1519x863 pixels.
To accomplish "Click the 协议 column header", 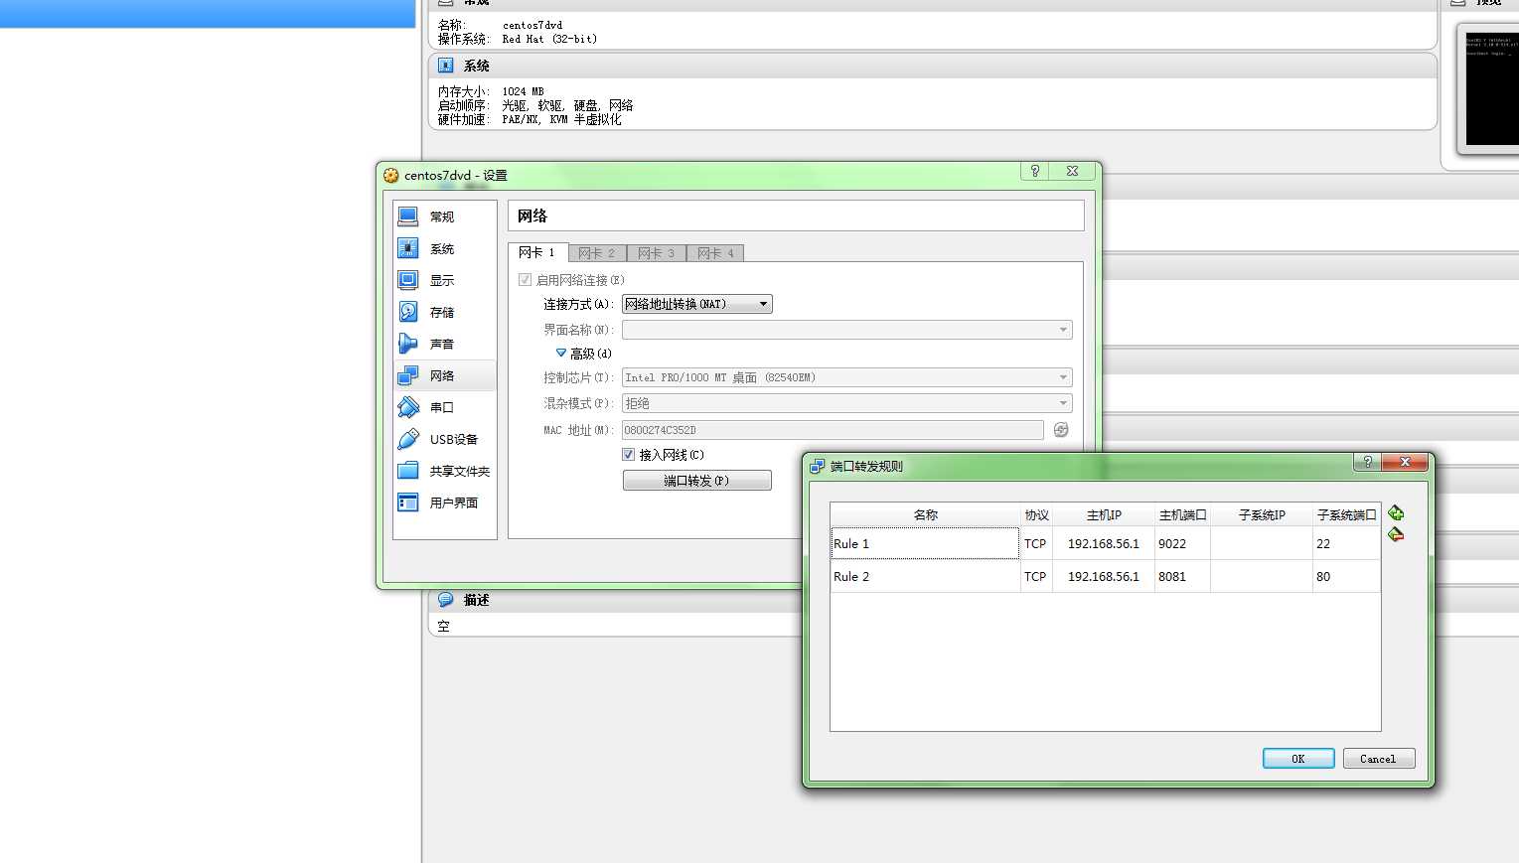I will [x=1036, y=514].
